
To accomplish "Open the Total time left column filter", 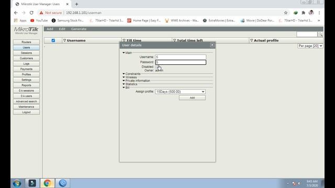I will (x=174, y=41).
